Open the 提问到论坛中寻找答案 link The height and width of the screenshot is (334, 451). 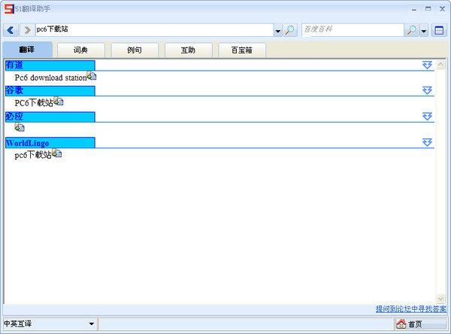tap(411, 309)
